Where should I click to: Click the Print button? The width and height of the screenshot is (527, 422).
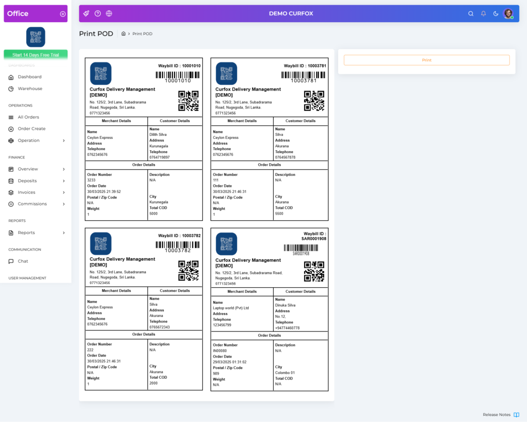[427, 60]
